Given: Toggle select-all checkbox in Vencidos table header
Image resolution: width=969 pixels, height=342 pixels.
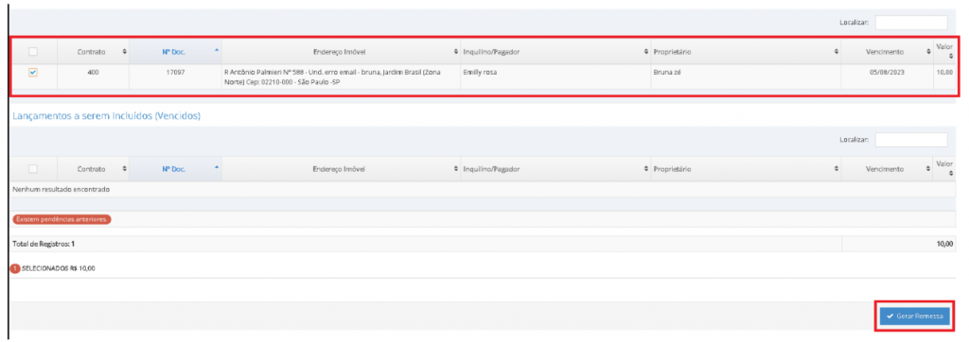Looking at the screenshot, I should 33,168.
